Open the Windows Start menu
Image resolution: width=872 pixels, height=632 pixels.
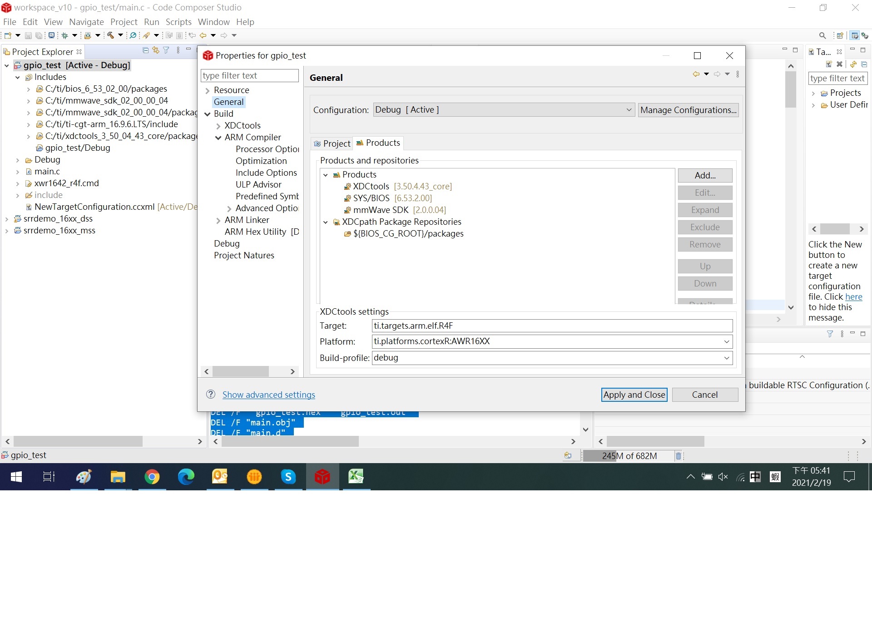point(16,477)
